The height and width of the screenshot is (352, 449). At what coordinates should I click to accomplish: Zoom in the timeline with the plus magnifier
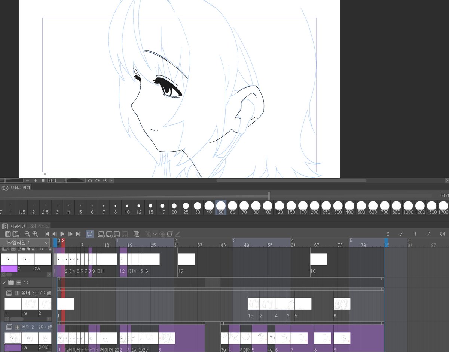point(35,234)
